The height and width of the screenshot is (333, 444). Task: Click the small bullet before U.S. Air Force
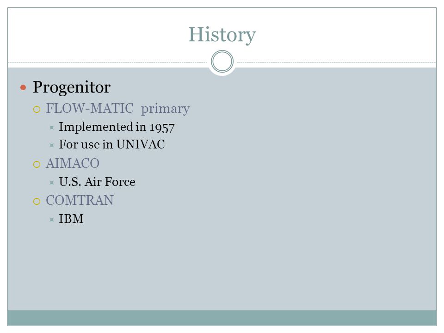point(51,183)
